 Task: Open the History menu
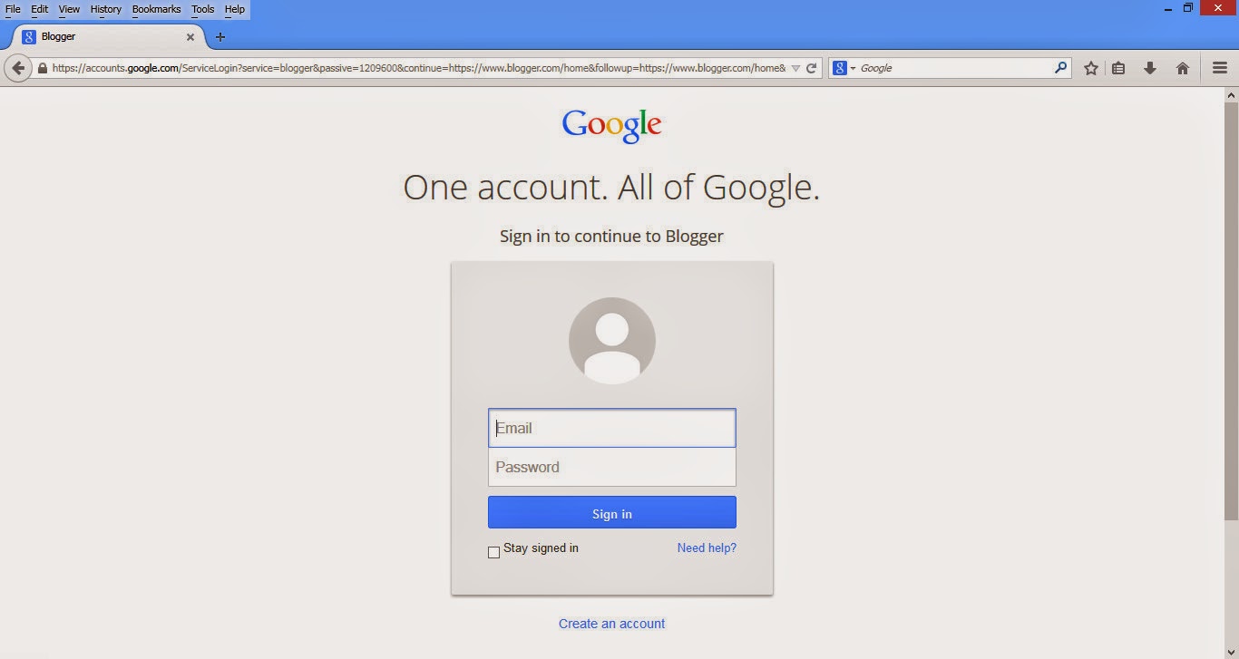[x=106, y=9]
